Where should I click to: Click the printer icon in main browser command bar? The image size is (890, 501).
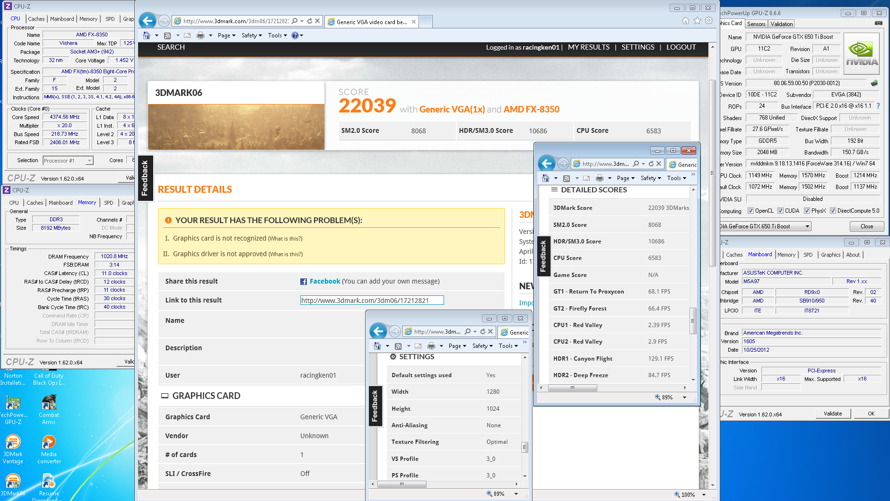tap(201, 35)
